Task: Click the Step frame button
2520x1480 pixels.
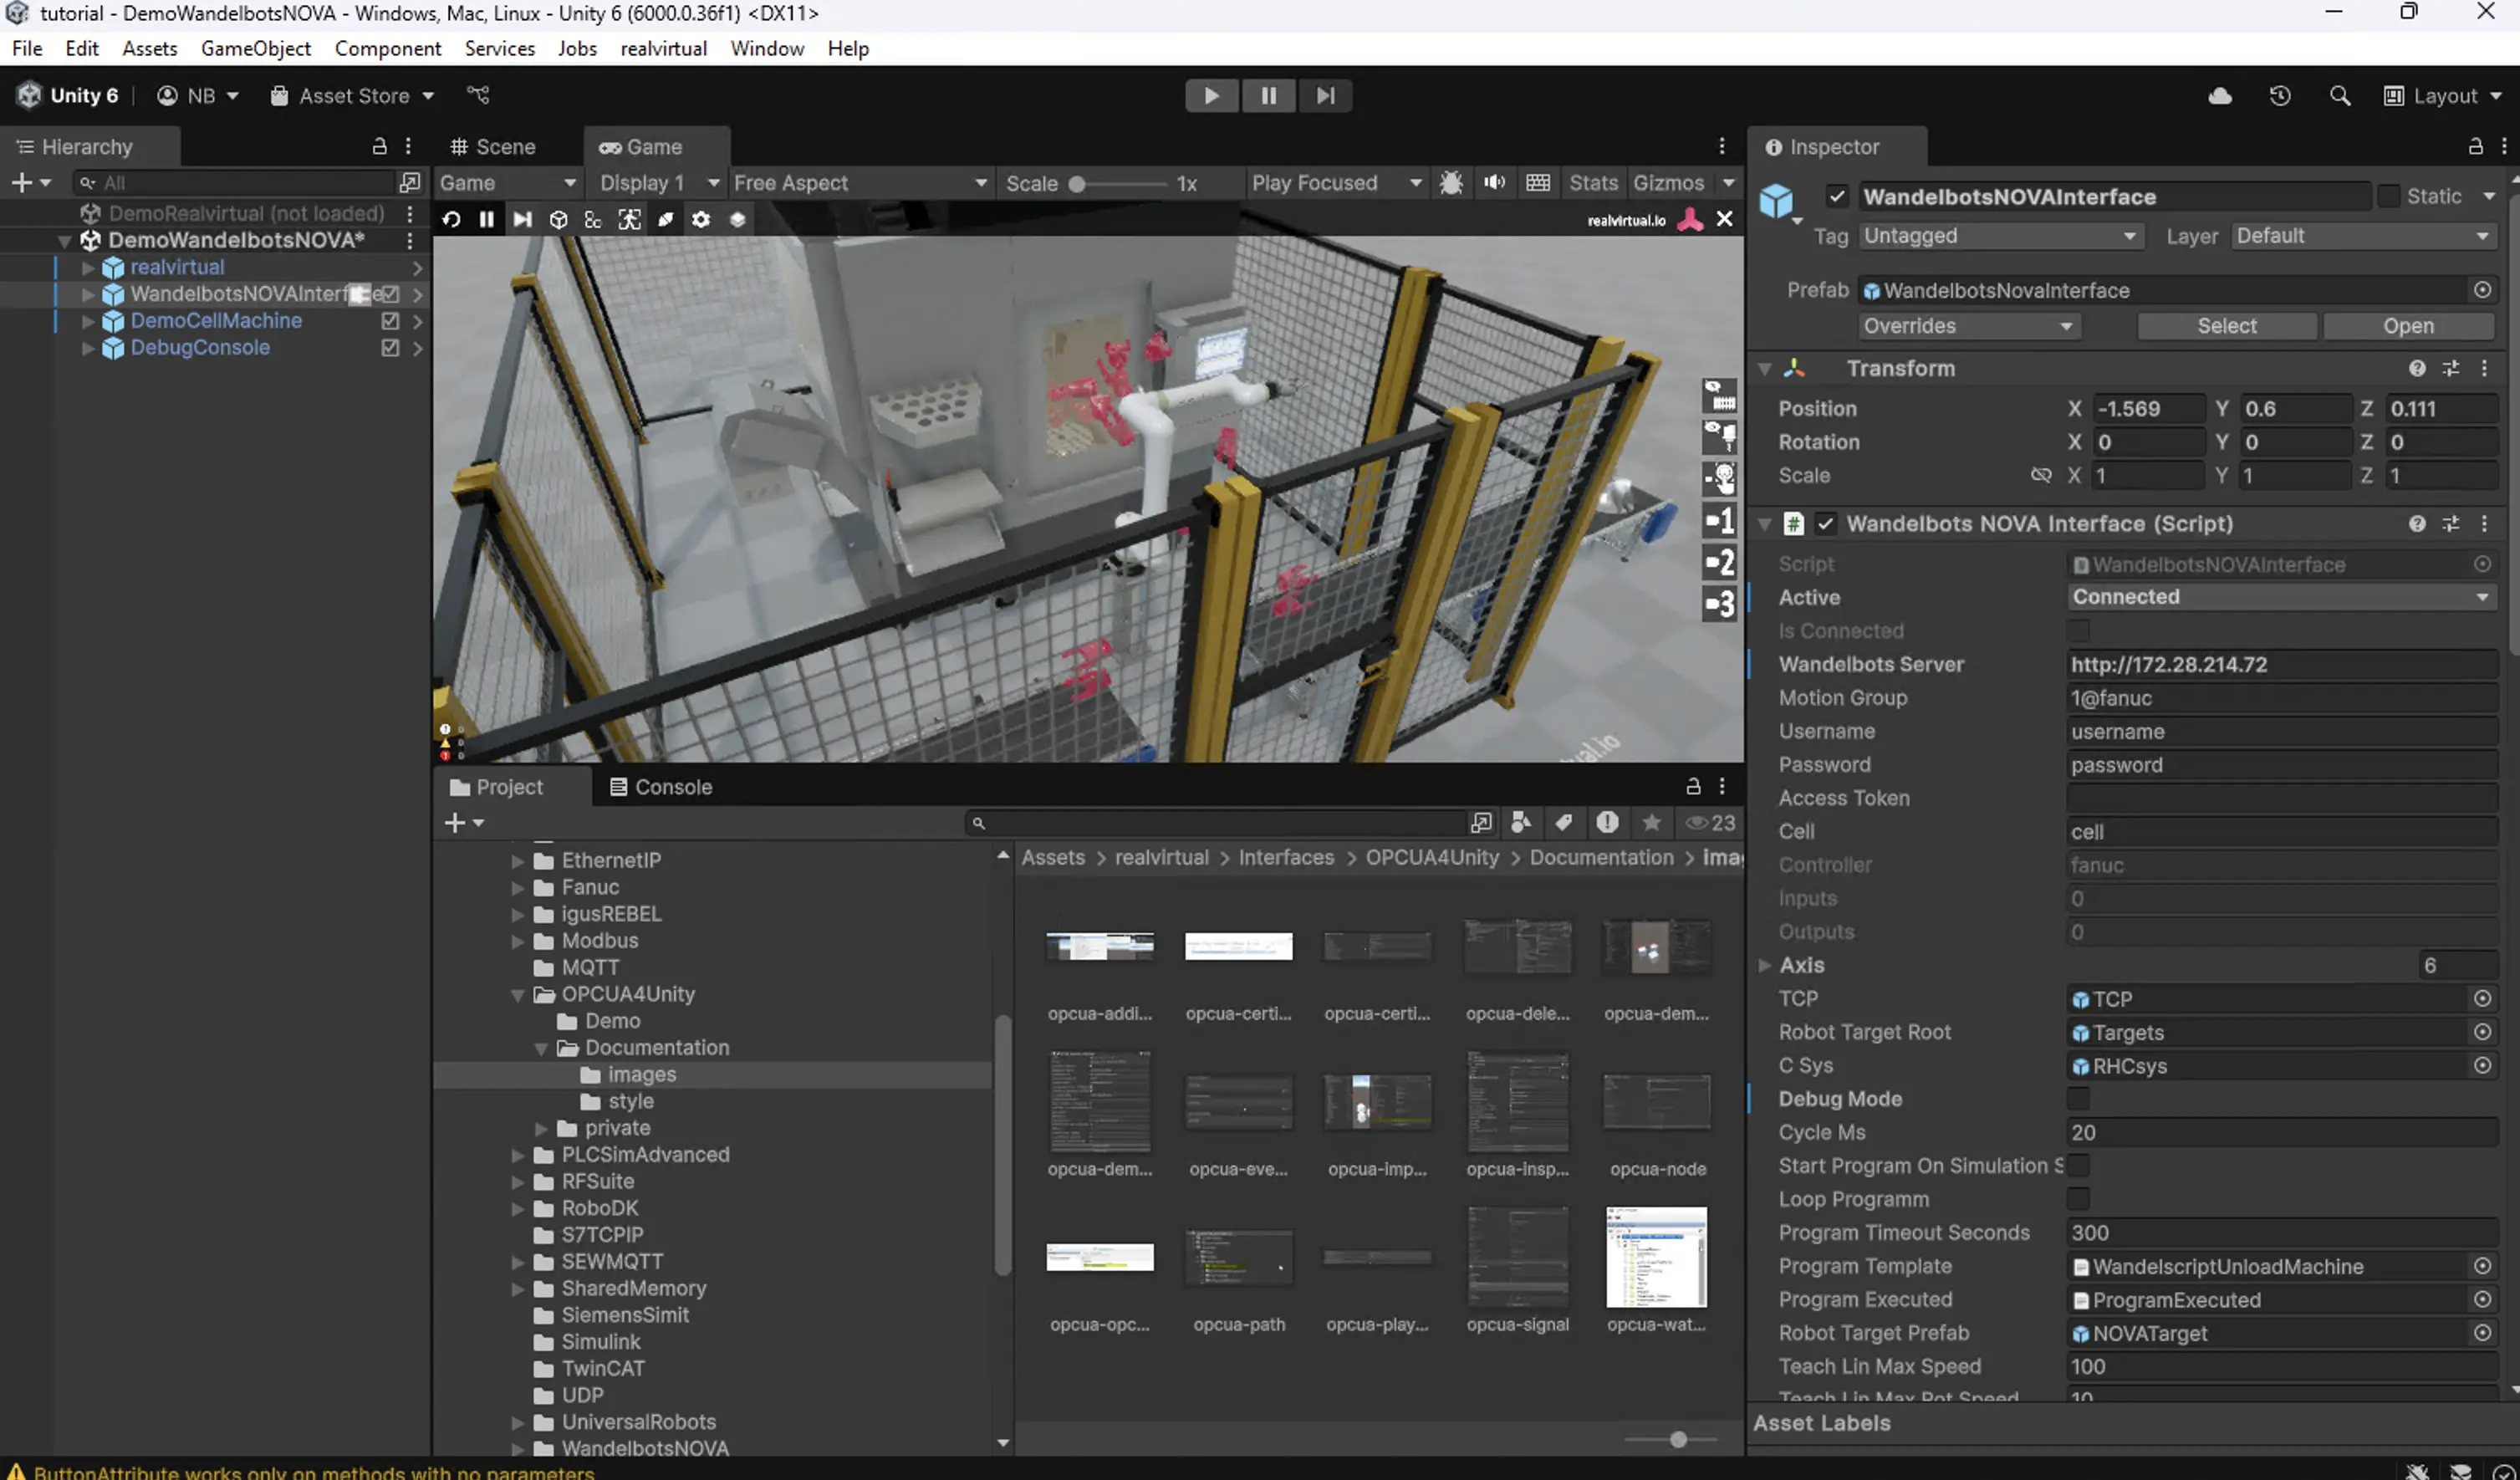Action: pyautogui.click(x=1326, y=95)
